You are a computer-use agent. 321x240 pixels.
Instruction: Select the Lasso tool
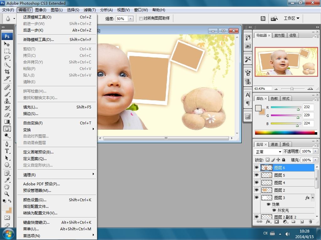(x=7, y=58)
